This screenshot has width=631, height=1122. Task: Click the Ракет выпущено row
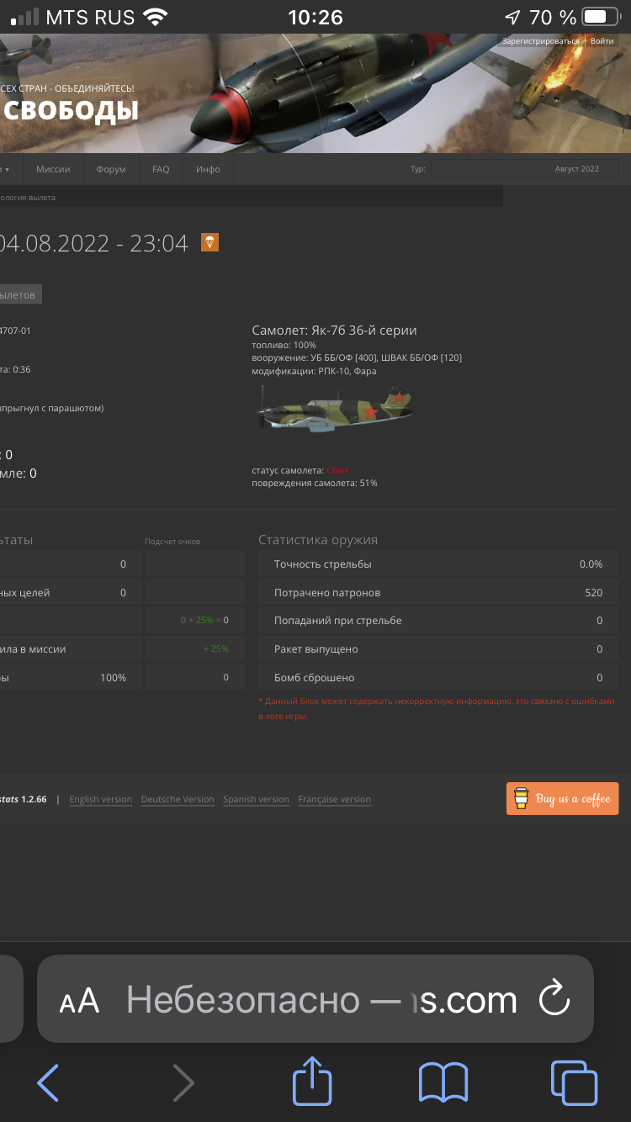438,648
